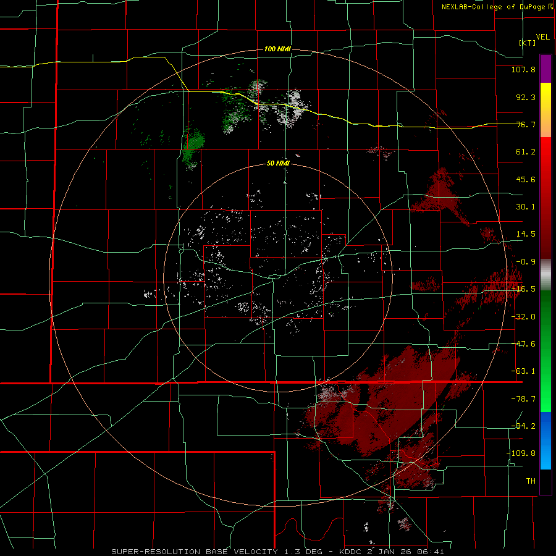This screenshot has height=556, width=556.
Task: Click the -32.0 scale value
Action: [x=523, y=317]
